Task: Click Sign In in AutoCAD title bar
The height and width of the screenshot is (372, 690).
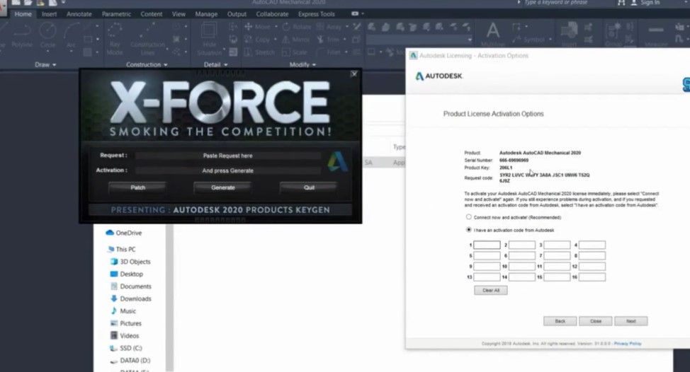Action: click(650, 3)
